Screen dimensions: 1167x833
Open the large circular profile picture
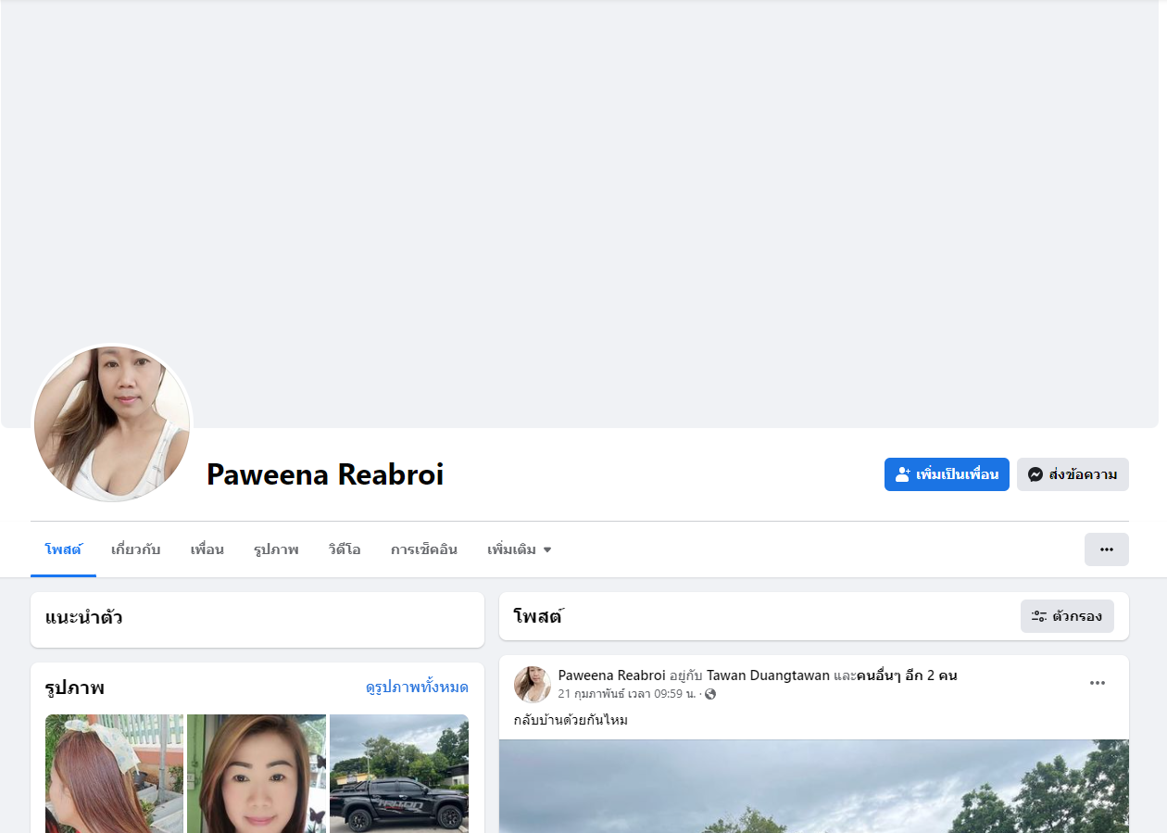coord(112,423)
